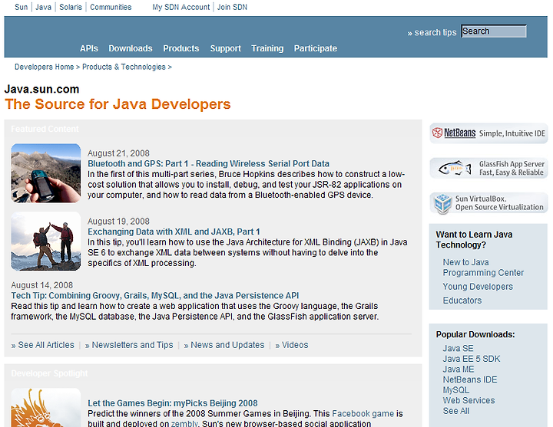Open Tech Tip Groovy Grails MySQL article

[x=155, y=295]
